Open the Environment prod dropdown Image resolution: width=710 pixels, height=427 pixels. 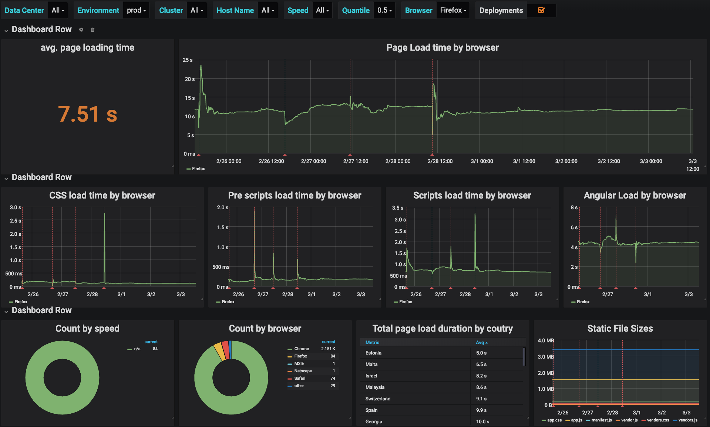(x=136, y=10)
